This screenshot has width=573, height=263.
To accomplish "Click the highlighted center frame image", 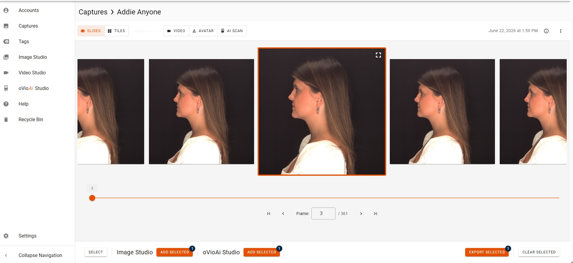I will point(322,112).
